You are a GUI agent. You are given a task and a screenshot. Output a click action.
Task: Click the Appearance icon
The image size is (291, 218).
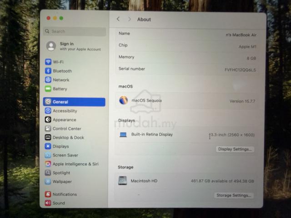tap(48, 119)
